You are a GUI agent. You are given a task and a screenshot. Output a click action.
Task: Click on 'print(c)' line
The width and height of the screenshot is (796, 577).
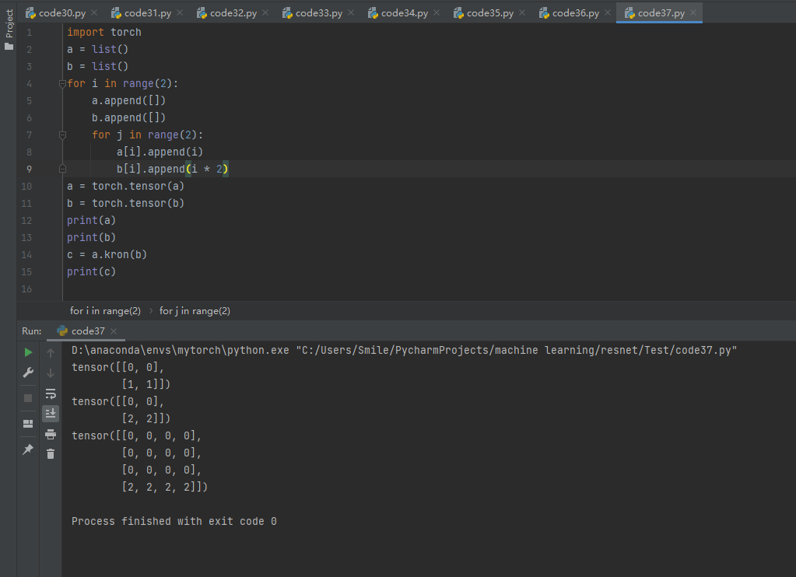coord(91,272)
